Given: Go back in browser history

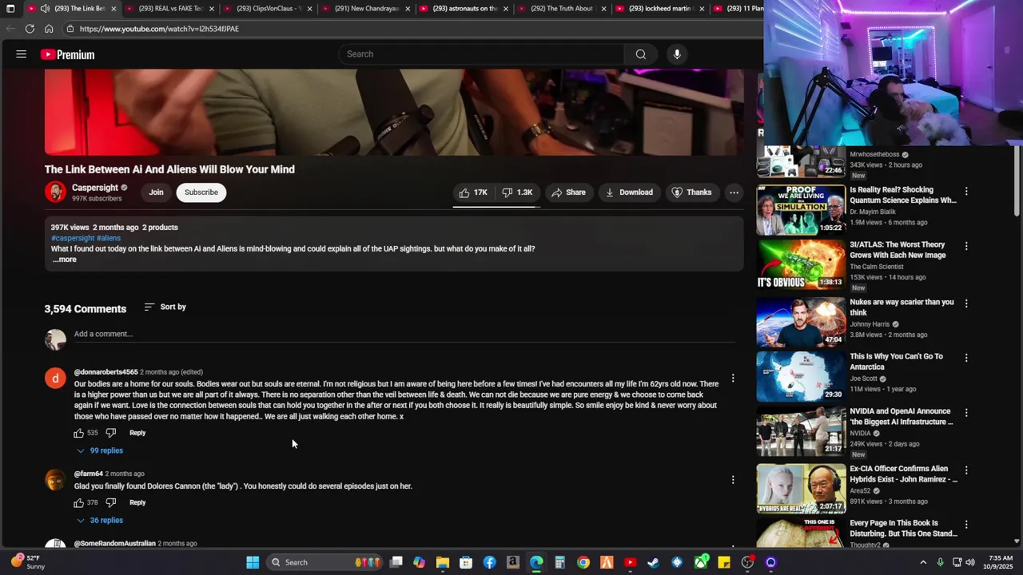Looking at the screenshot, I should pyautogui.click(x=10, y=29).
